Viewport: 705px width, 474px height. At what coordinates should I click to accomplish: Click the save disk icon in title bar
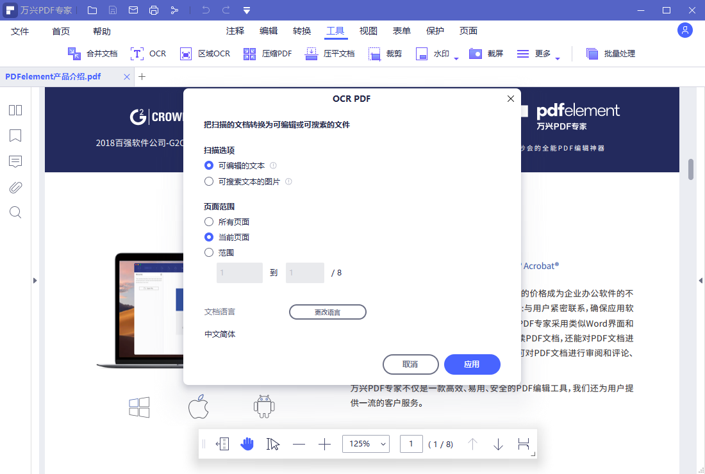point(113,10)
